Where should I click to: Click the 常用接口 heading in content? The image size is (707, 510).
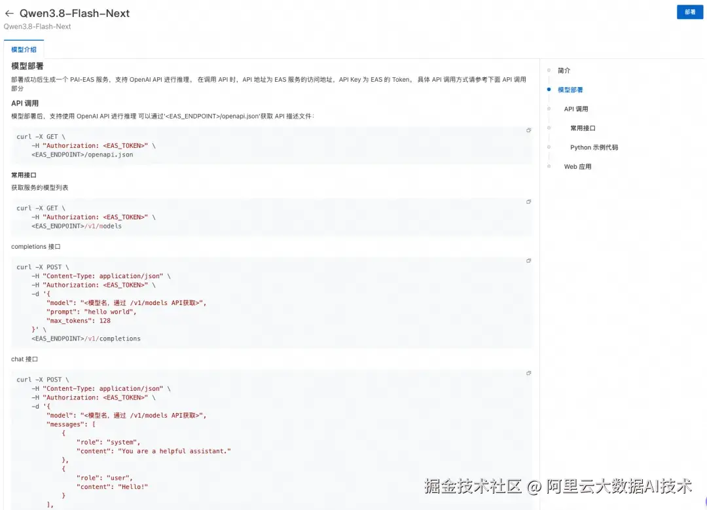pos(24,175)
